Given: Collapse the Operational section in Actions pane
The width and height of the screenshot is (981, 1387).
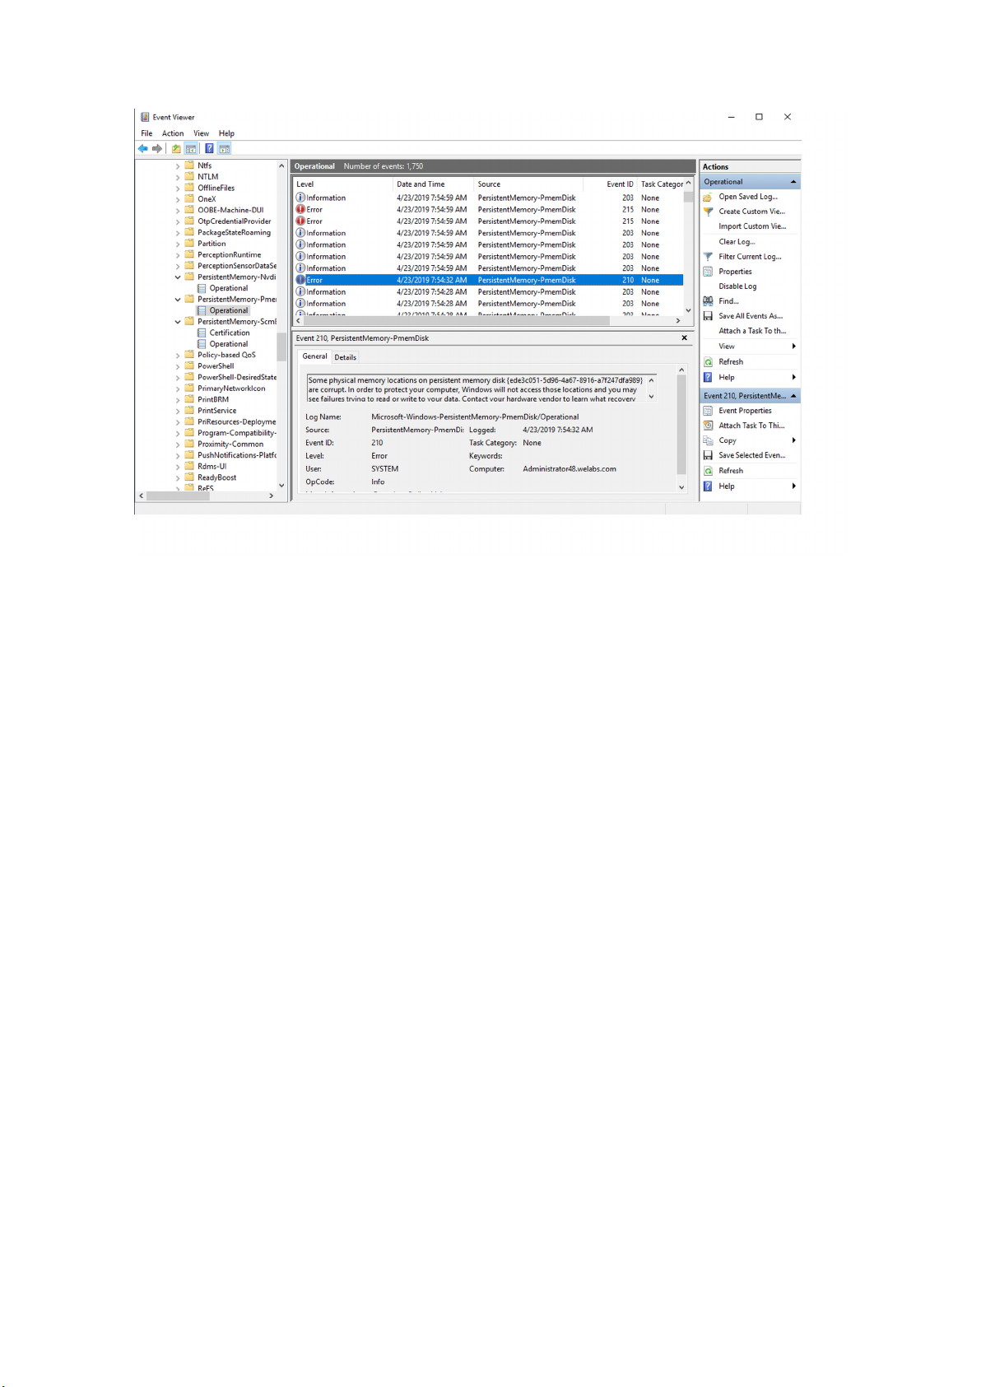Looking at the screenshot, I should pyautogui.click(x=793, y=182).
